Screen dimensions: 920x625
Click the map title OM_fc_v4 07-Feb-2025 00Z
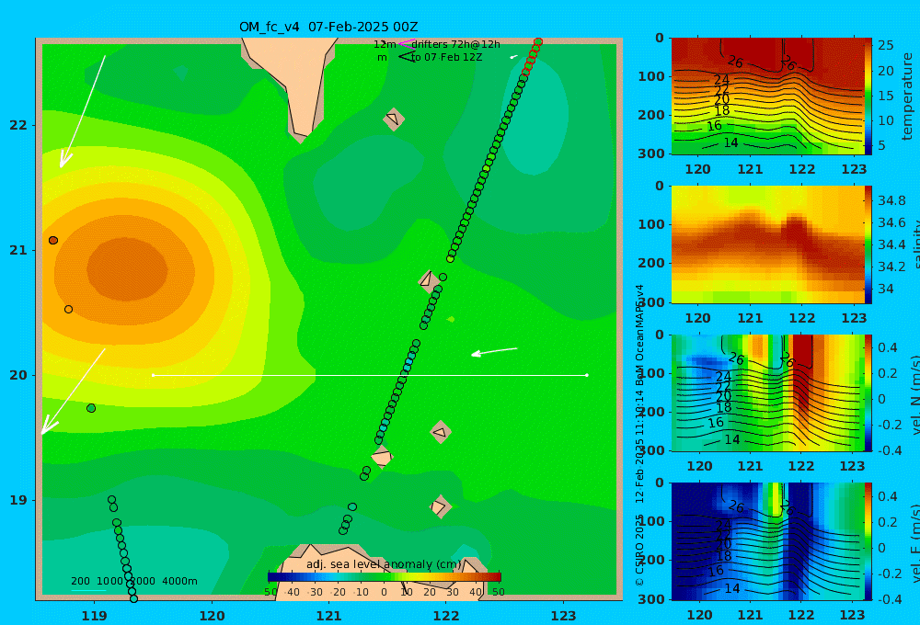[x=328, y=27]
